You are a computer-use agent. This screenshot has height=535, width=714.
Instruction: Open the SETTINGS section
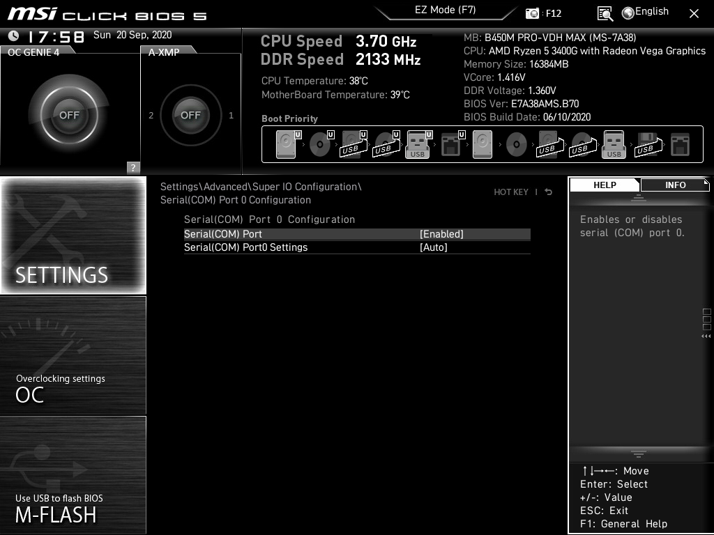coord(73,235)
